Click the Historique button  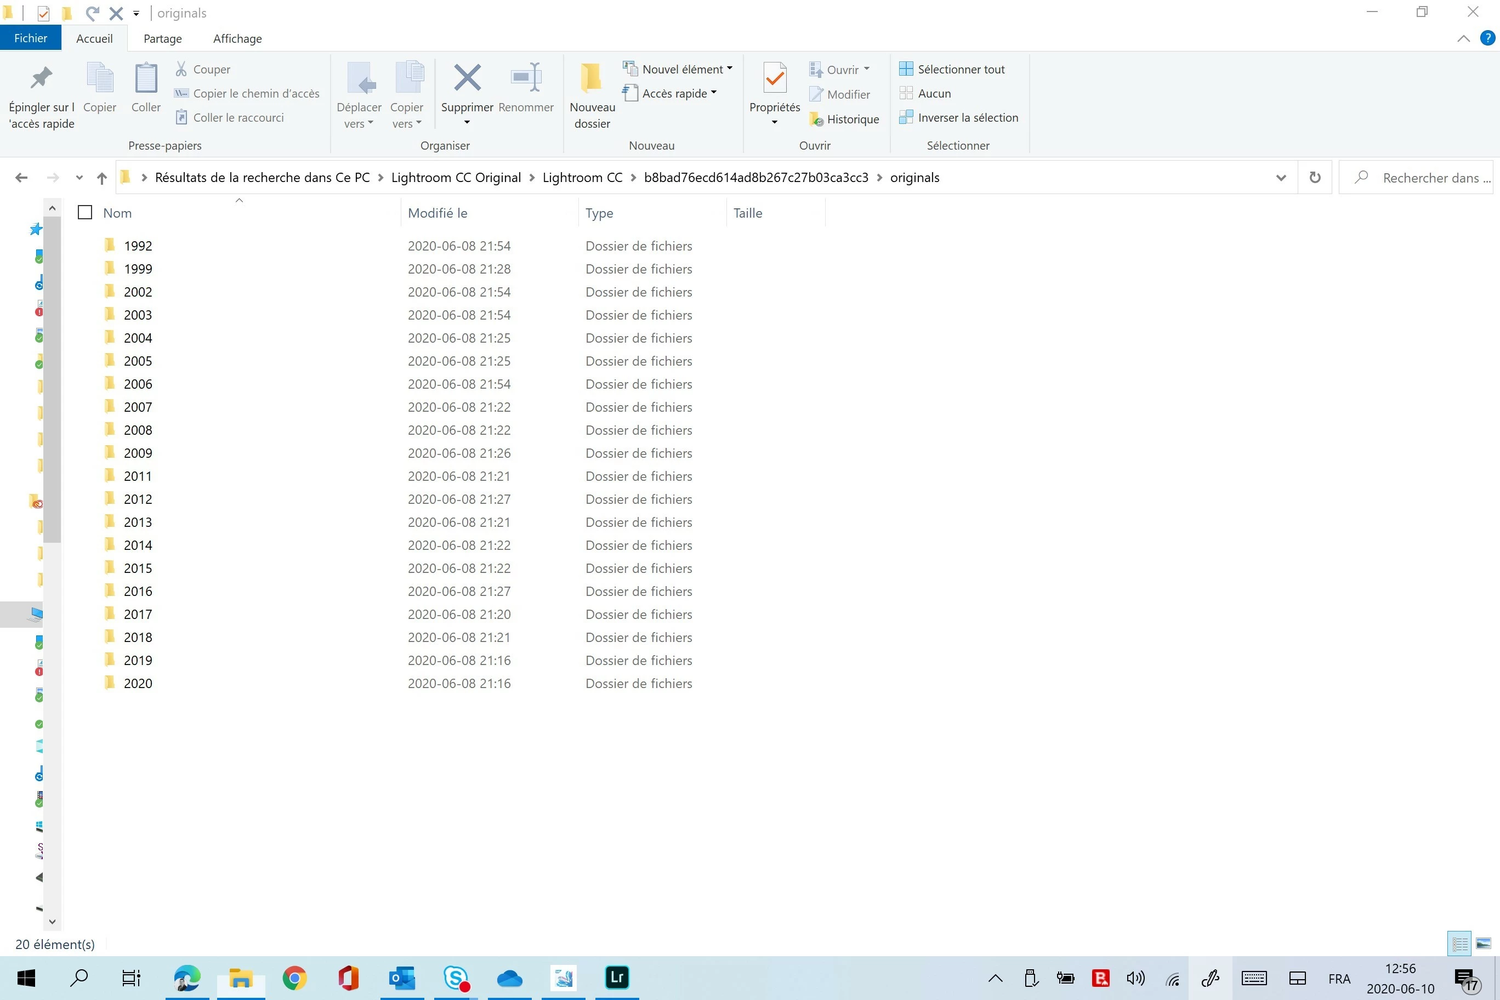point(844,120)
